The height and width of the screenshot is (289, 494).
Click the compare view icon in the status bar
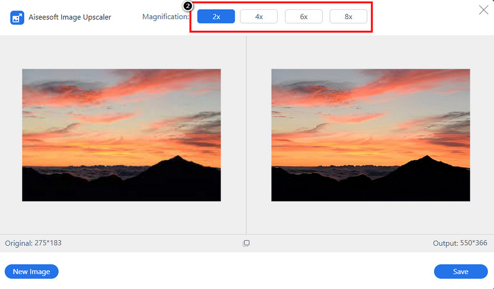(246, 243)
